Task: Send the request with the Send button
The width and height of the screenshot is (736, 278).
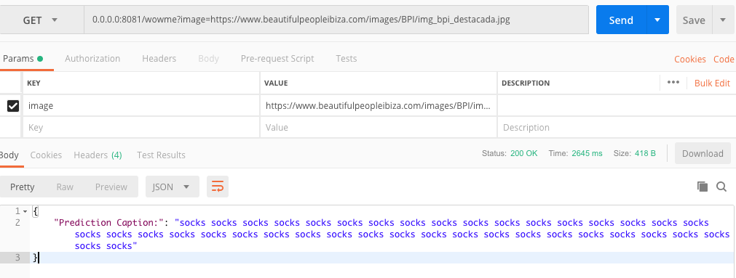Action: 621,20
